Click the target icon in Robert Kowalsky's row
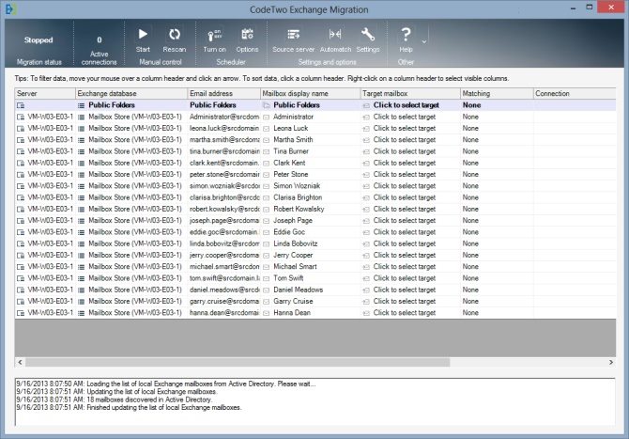The width and height of the screenshot is (629, 439). 366,210
